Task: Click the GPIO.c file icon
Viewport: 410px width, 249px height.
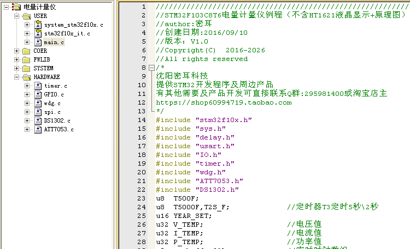Action: coord(38,94)
